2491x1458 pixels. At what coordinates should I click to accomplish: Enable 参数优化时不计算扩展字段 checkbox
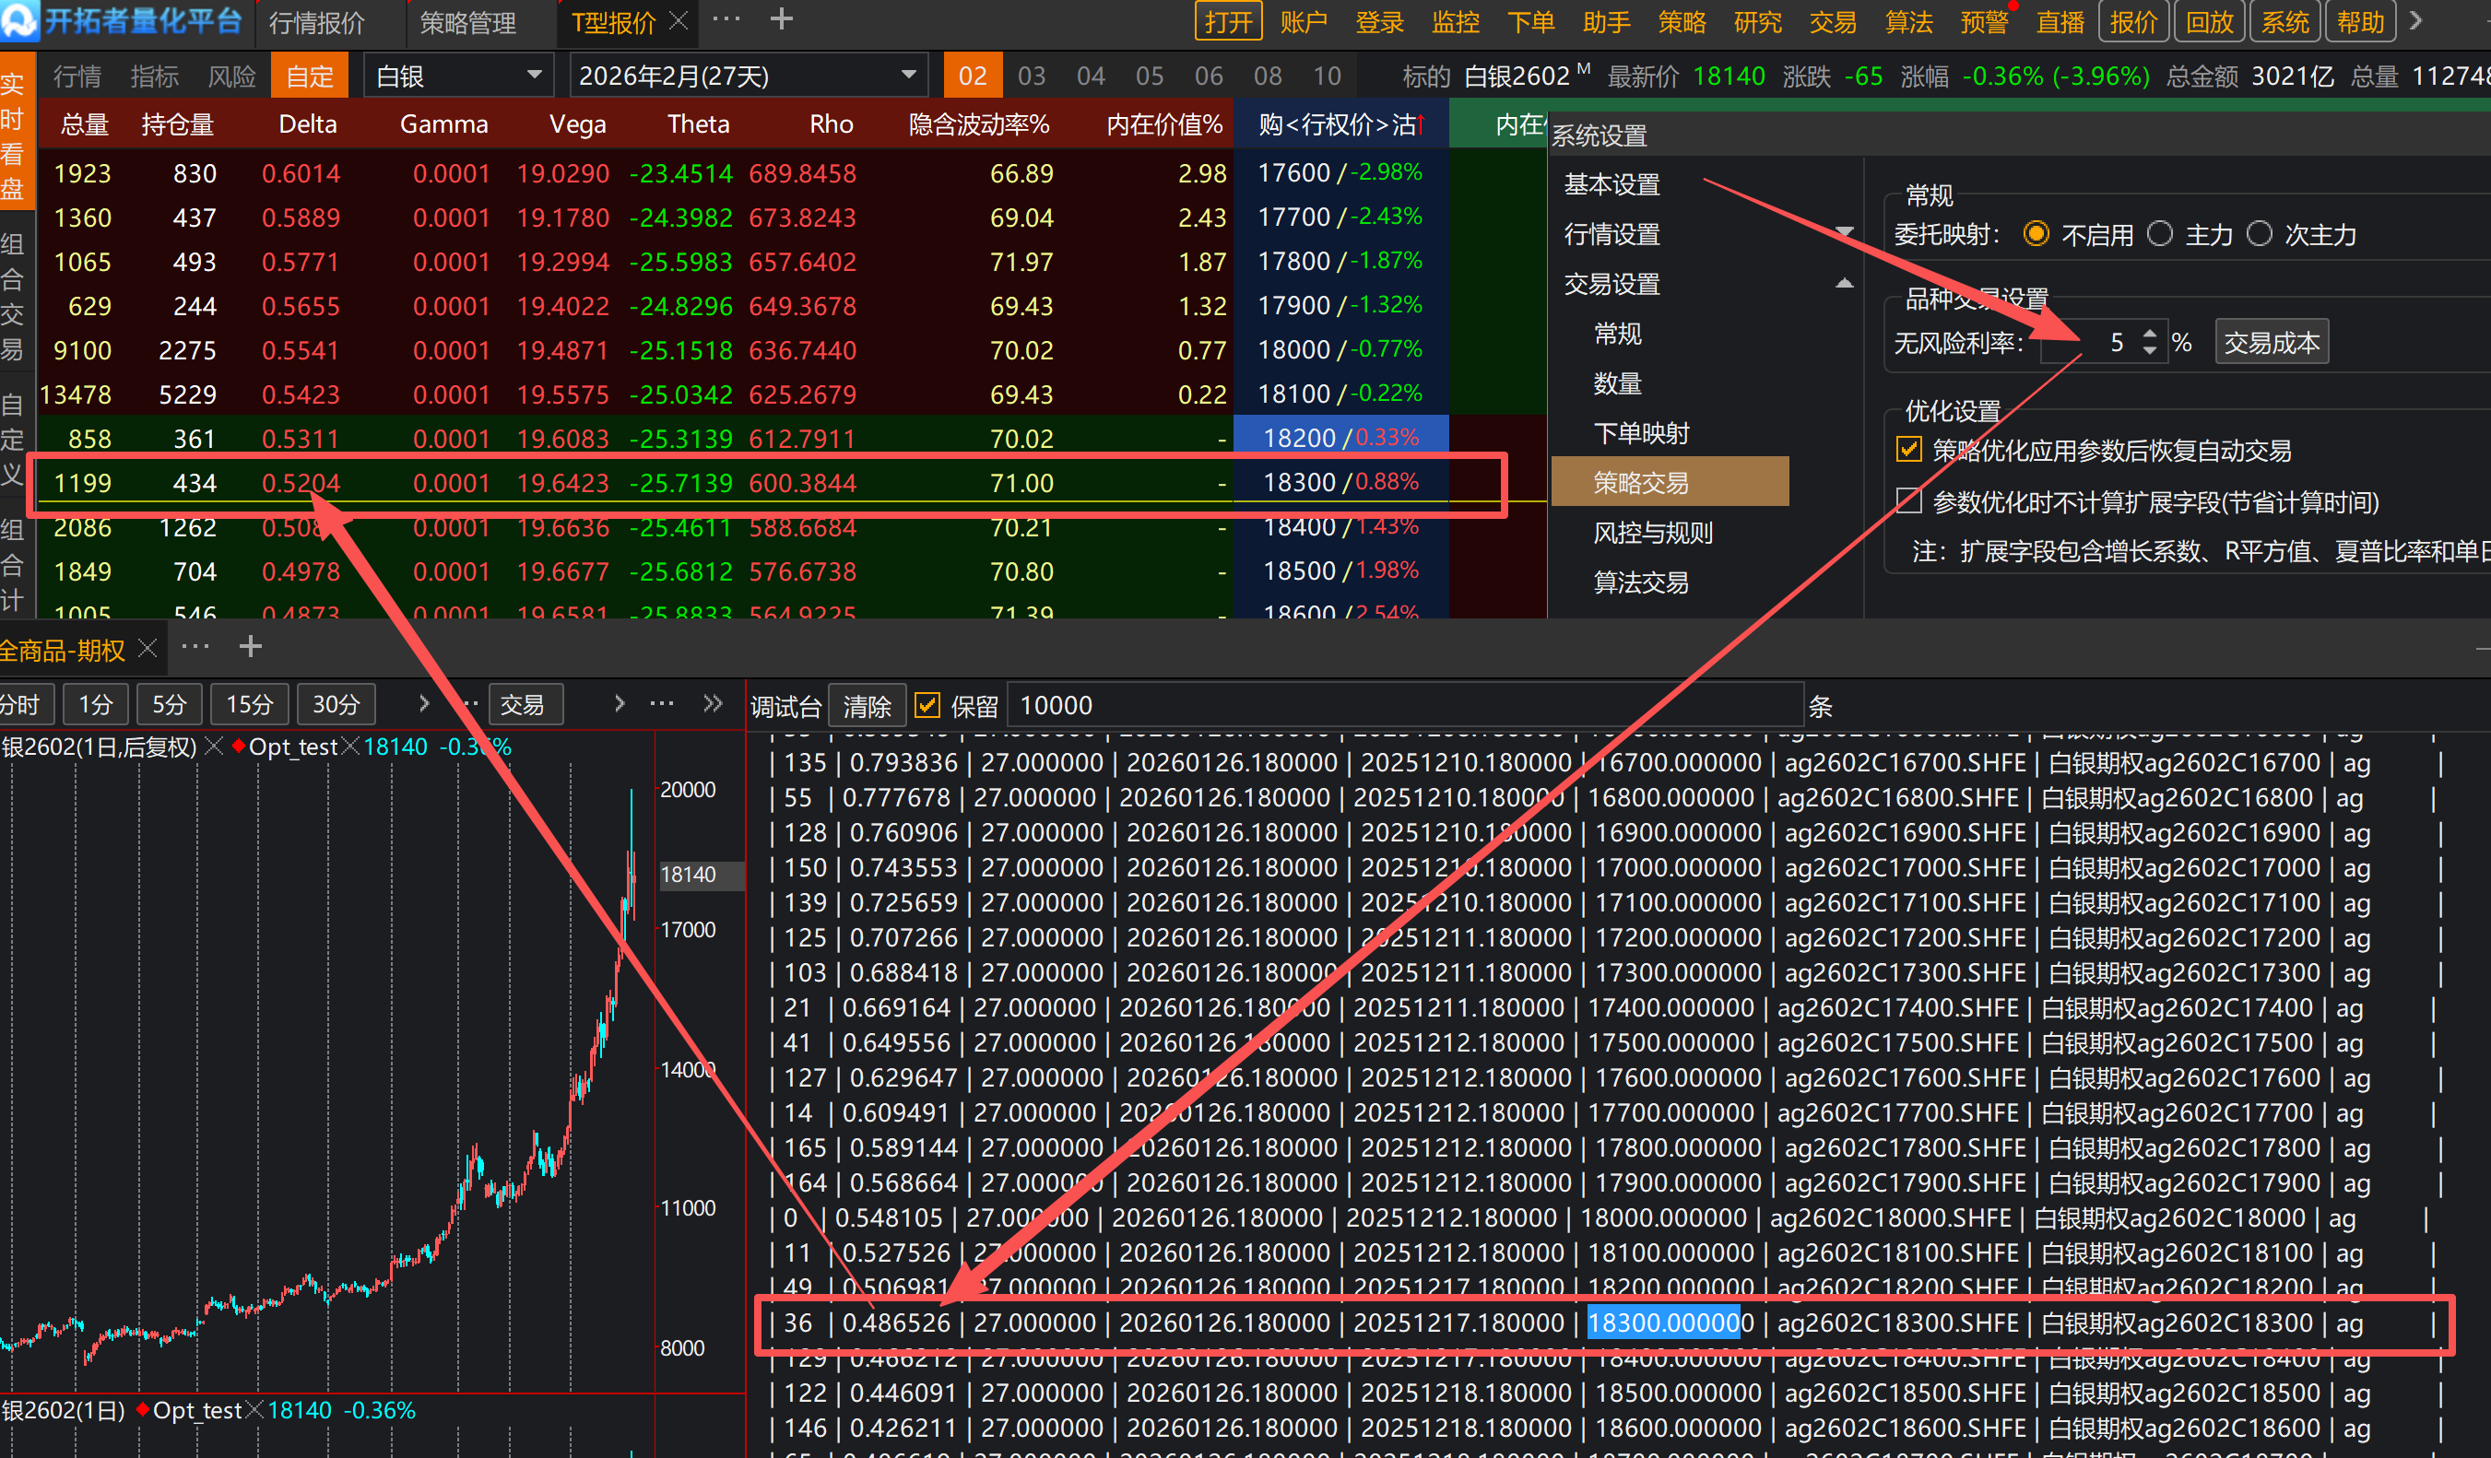1910,502
